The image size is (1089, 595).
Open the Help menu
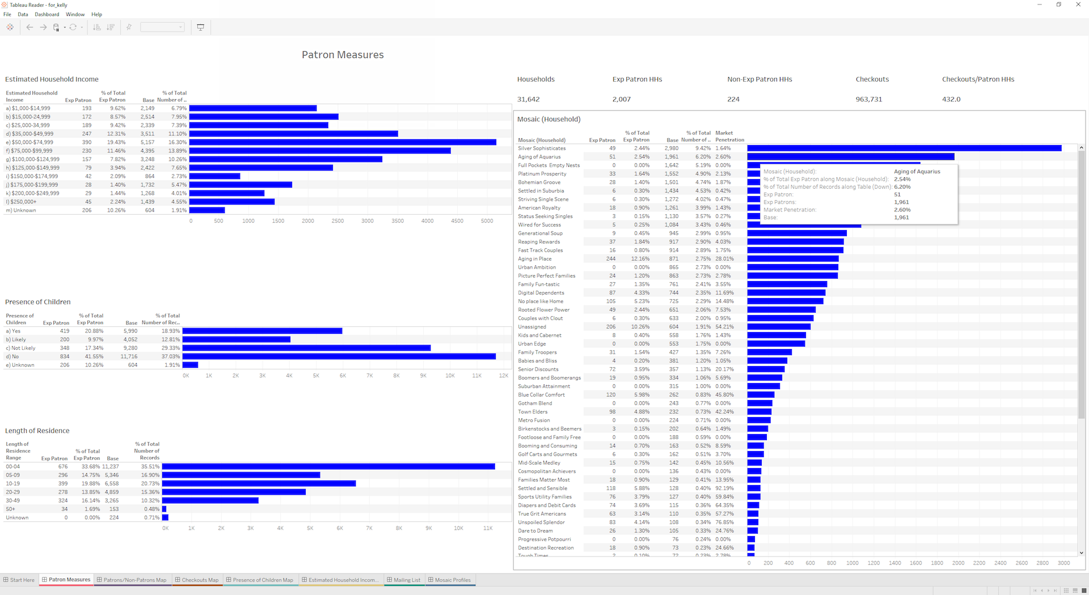coord(97,14)
